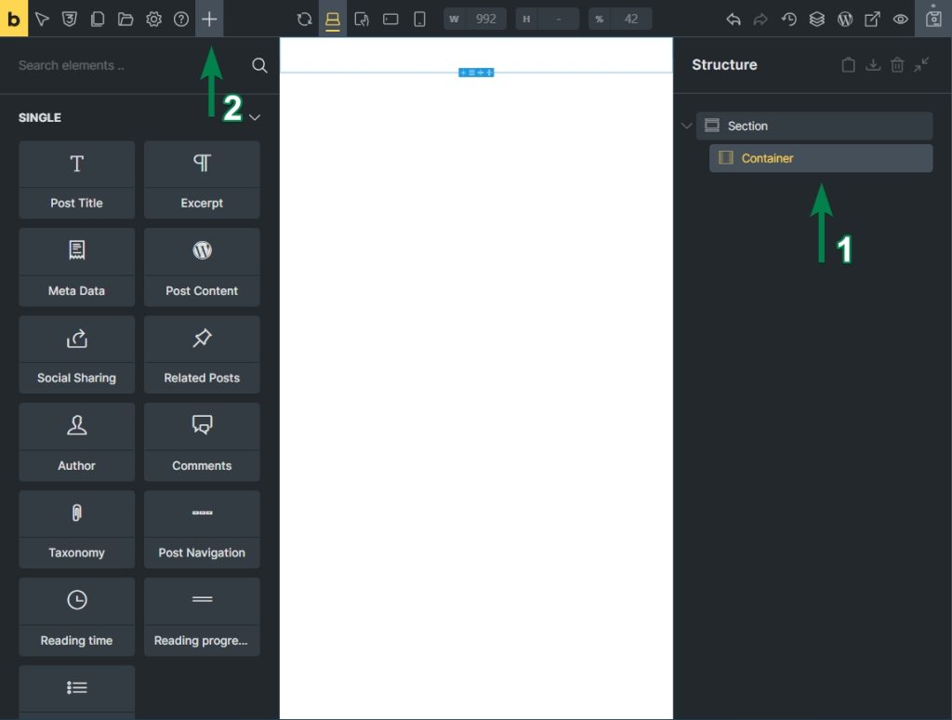The image size is (952, 720).
Task: Add the Related Posts element
Action: (202, 354)
